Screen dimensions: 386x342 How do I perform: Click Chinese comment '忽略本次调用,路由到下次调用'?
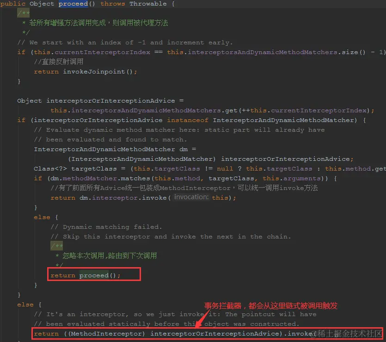[x=110, y=256]
